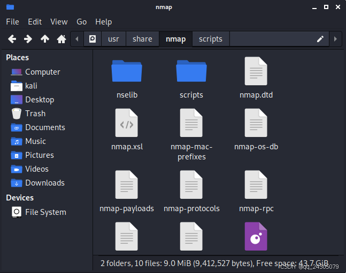Click the nselib folder name label
This screenshot has height=273, width=346.
pos(127,95)
